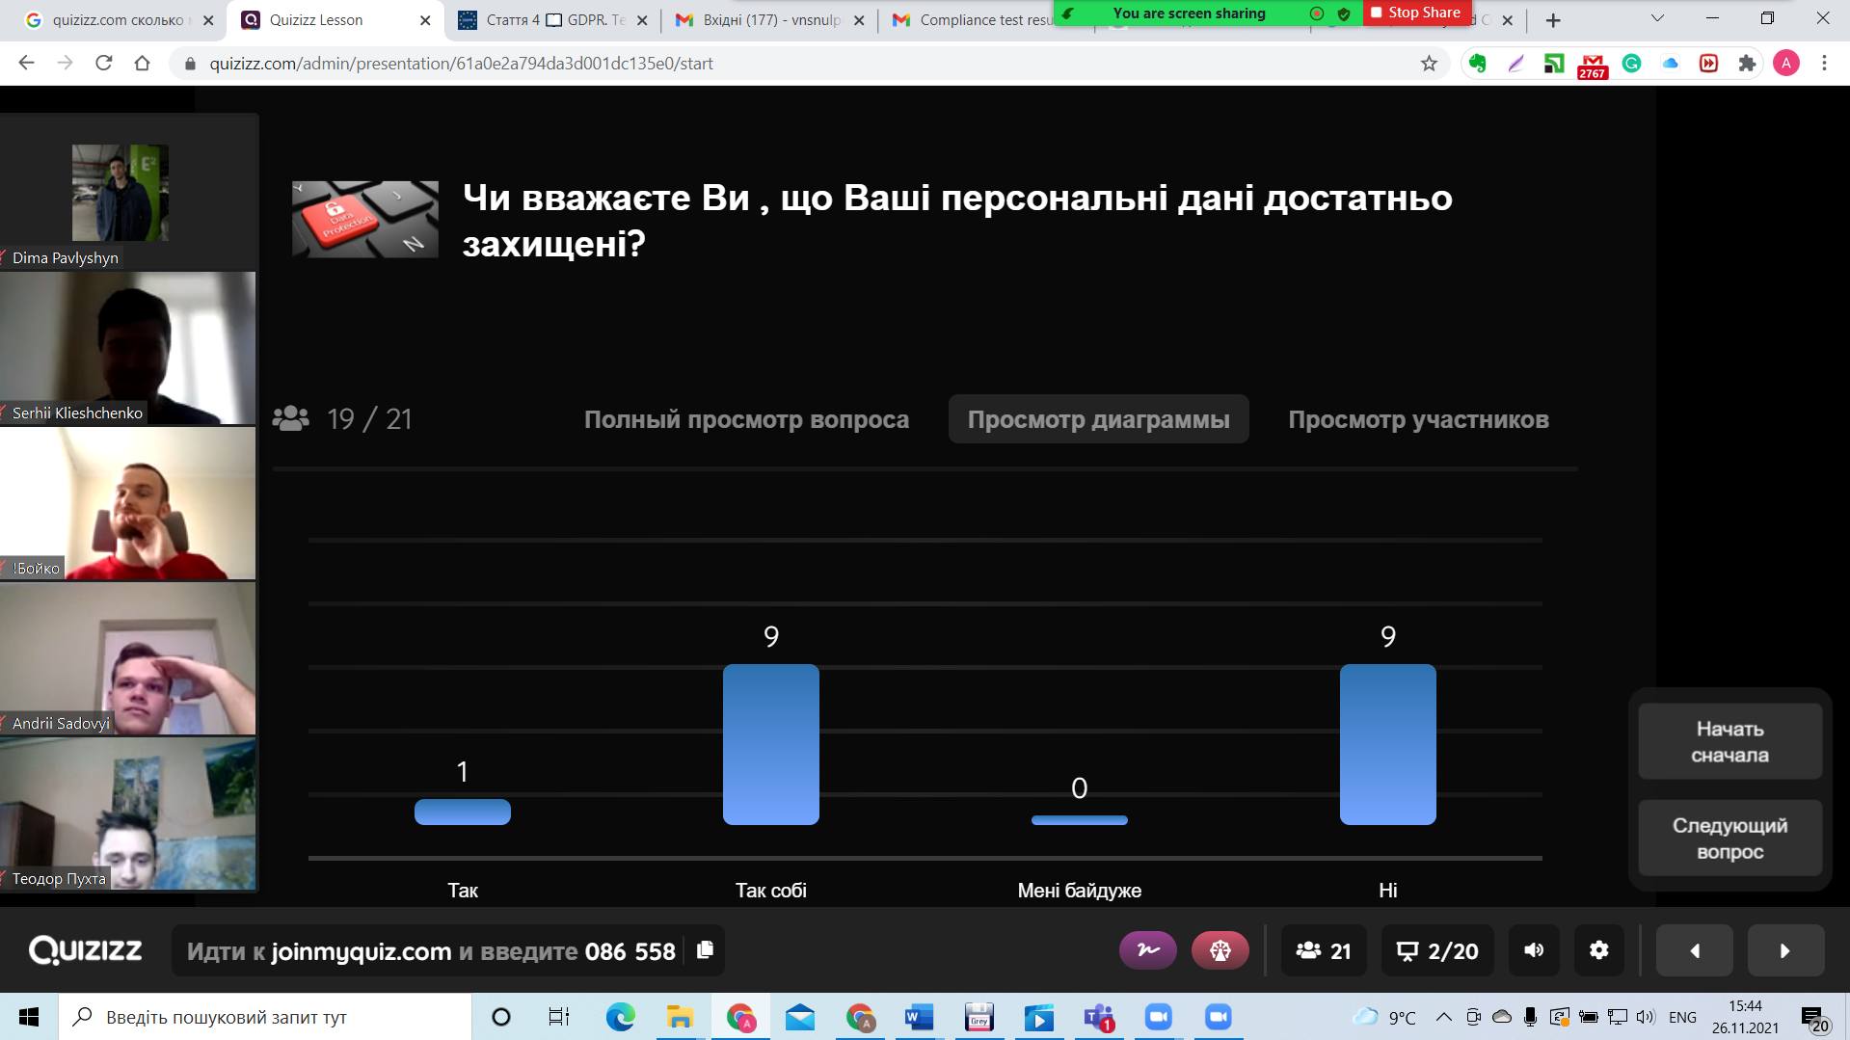Click the Следующий вопрос button

[x=1729, y=838]
